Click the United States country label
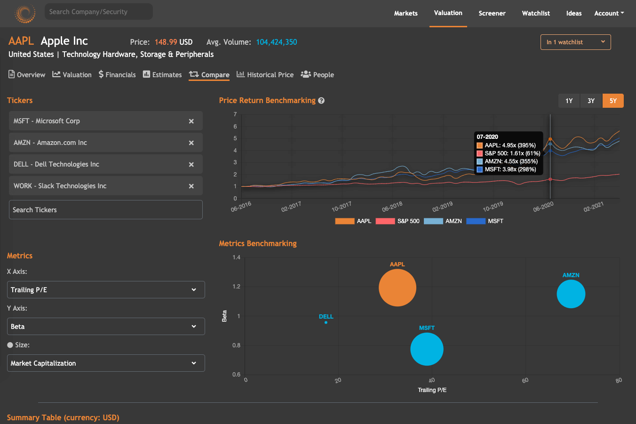This screenshot has width=636, height=424. tap(31, 54)
